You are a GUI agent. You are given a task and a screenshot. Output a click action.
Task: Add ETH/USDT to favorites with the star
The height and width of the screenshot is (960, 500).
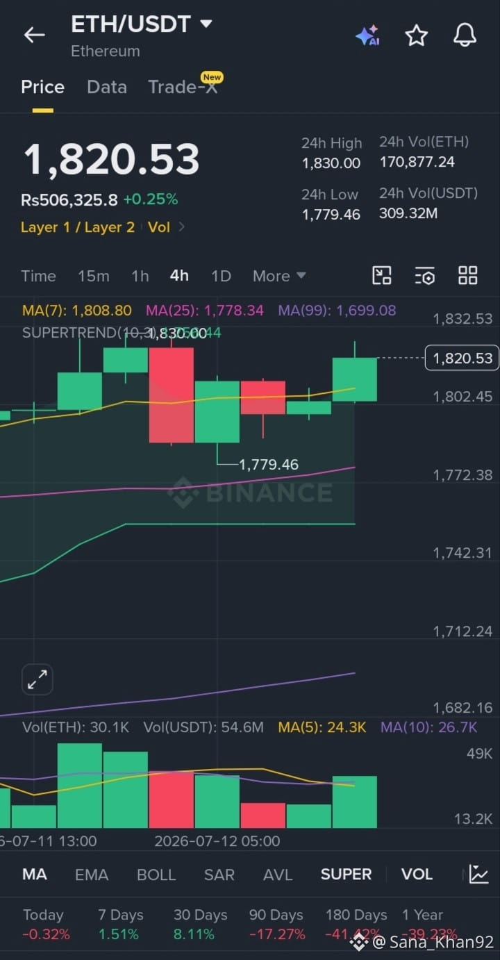[416, 35]
